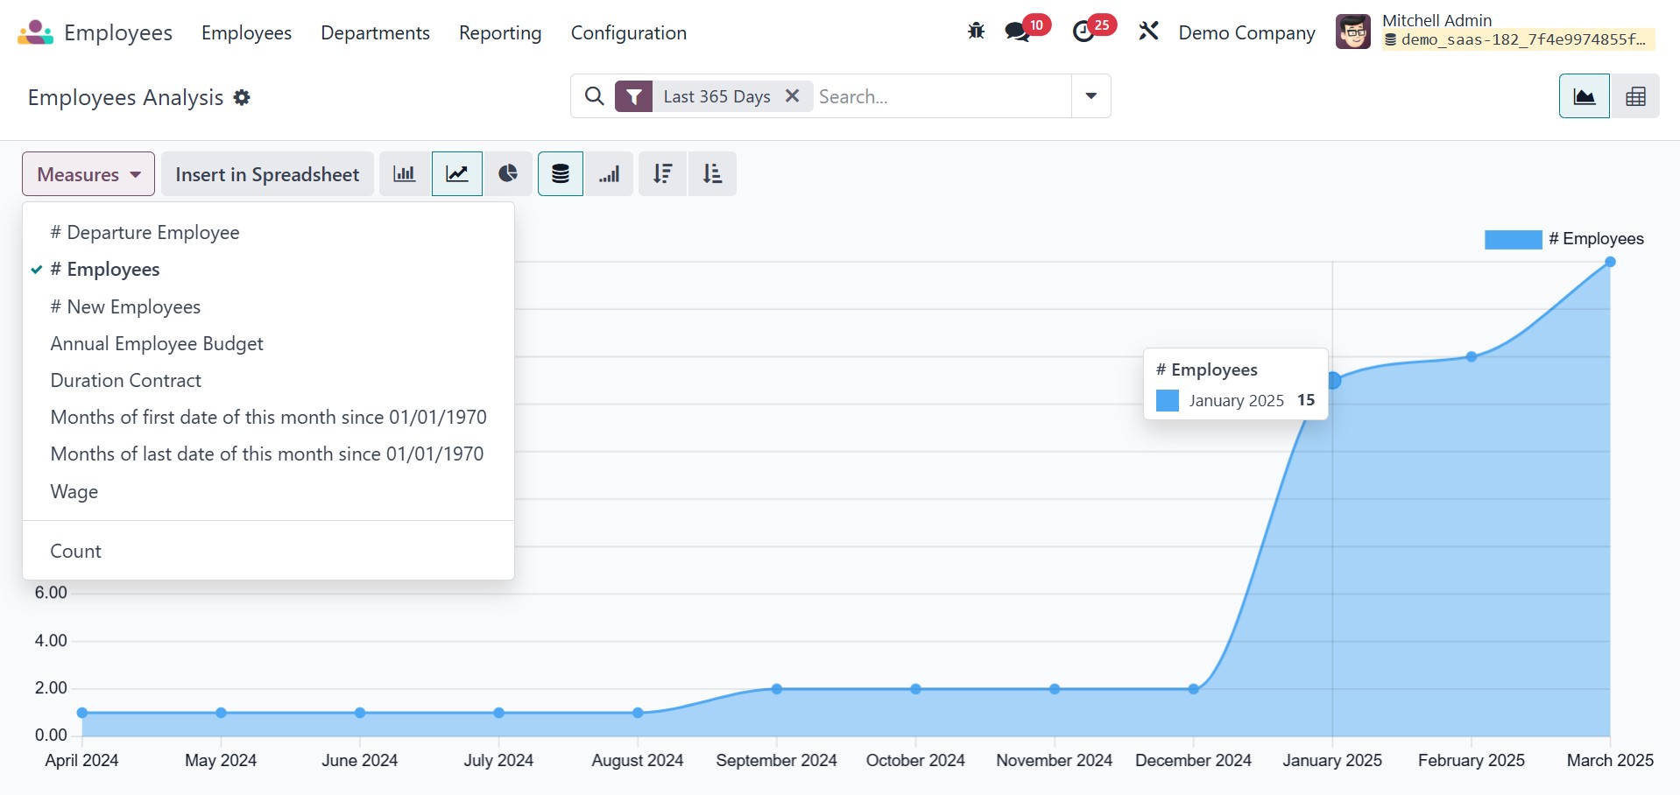Screen dimensions: 1680x795
Task: Open the Employees Analysis gear menu
Action: pos(242,98)
